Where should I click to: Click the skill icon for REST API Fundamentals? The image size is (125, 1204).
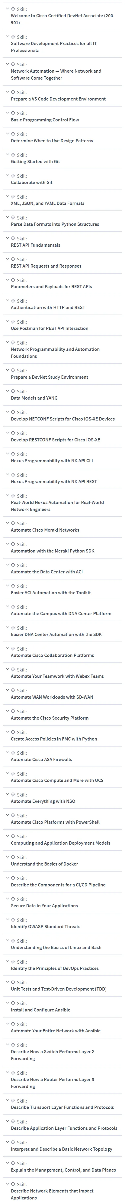pyautogui.click(x=13, y=238)
